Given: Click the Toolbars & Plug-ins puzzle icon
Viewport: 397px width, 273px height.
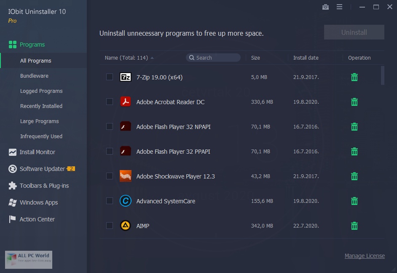Looking at the screenshot, I should pyautogui.click(x=12, y=186).
